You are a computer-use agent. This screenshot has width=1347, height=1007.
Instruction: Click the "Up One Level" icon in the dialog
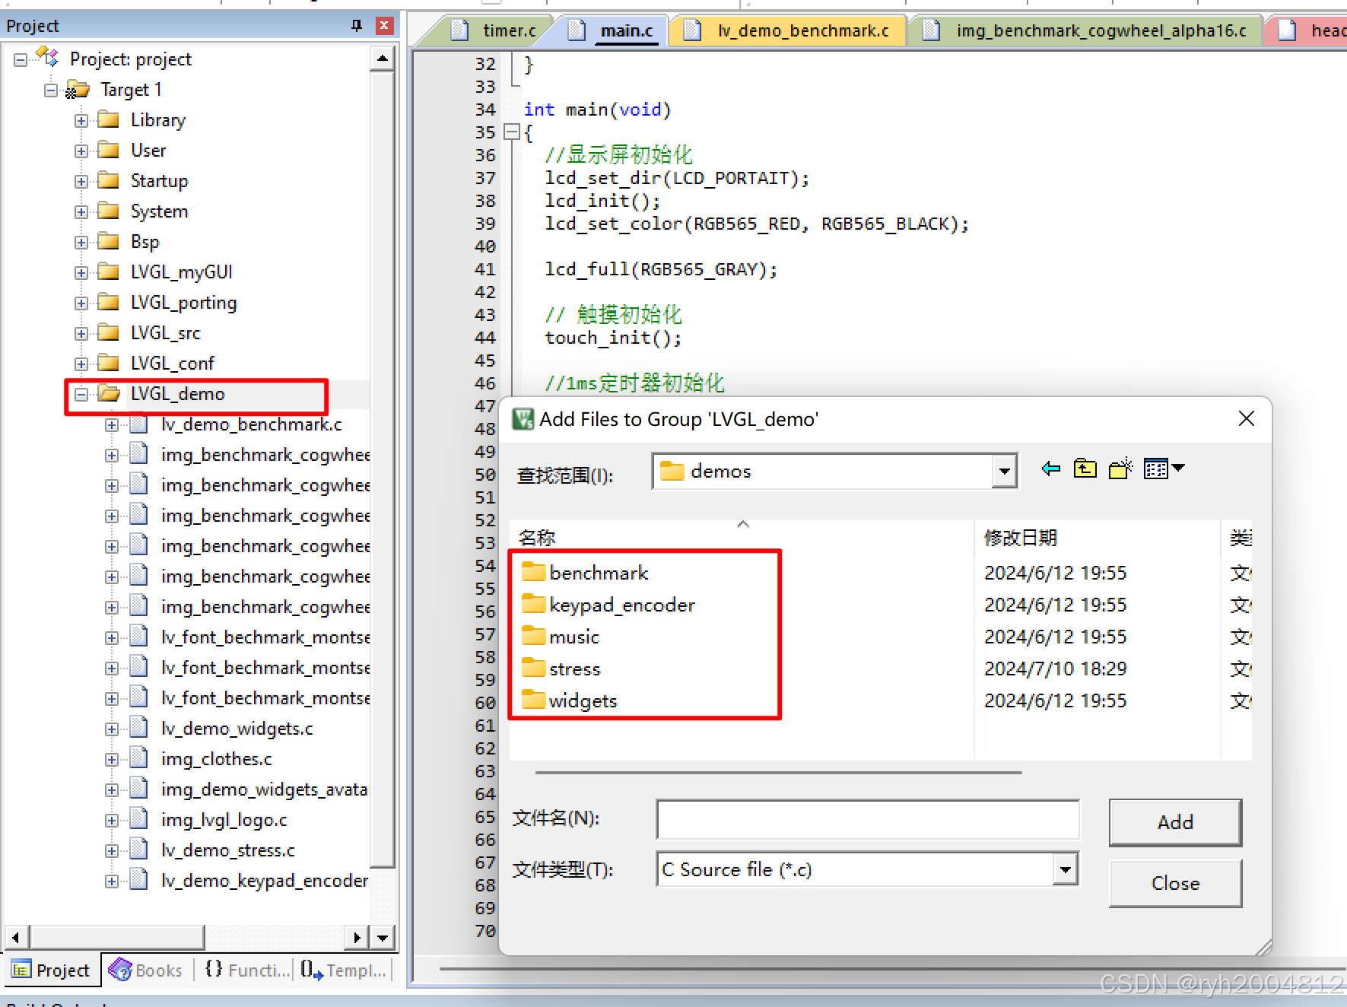coord(1085,469)
